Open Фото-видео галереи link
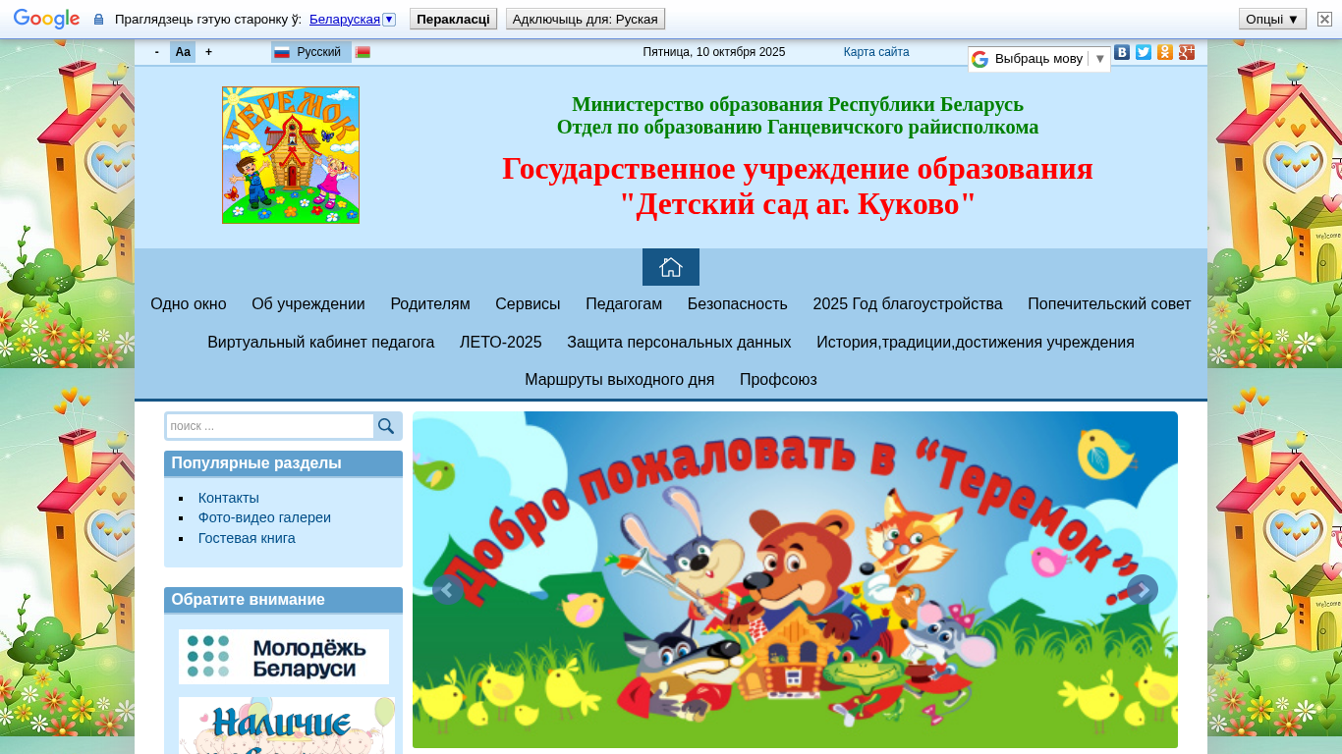Screen dimensions: 1342x754 (x=264, y=517)
